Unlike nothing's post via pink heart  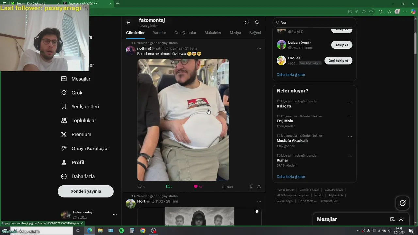(196, 187)
